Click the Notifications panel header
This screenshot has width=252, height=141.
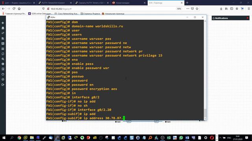[230, 18]
